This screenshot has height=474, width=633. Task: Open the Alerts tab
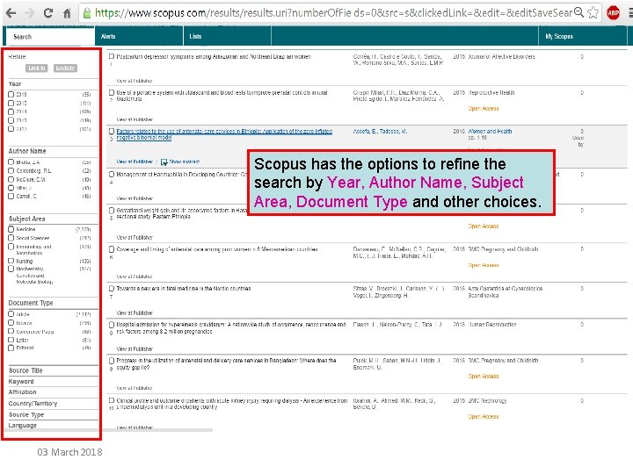(x=139, y=37)
